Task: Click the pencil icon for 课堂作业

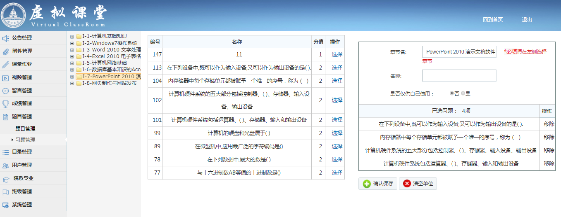Action: pyautogui.click(x=5, y=65)
